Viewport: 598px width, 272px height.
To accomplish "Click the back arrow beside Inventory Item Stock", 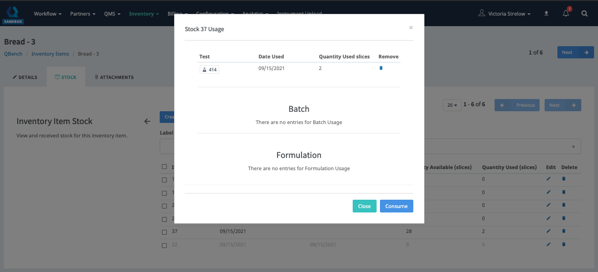I will coord(147,121).
